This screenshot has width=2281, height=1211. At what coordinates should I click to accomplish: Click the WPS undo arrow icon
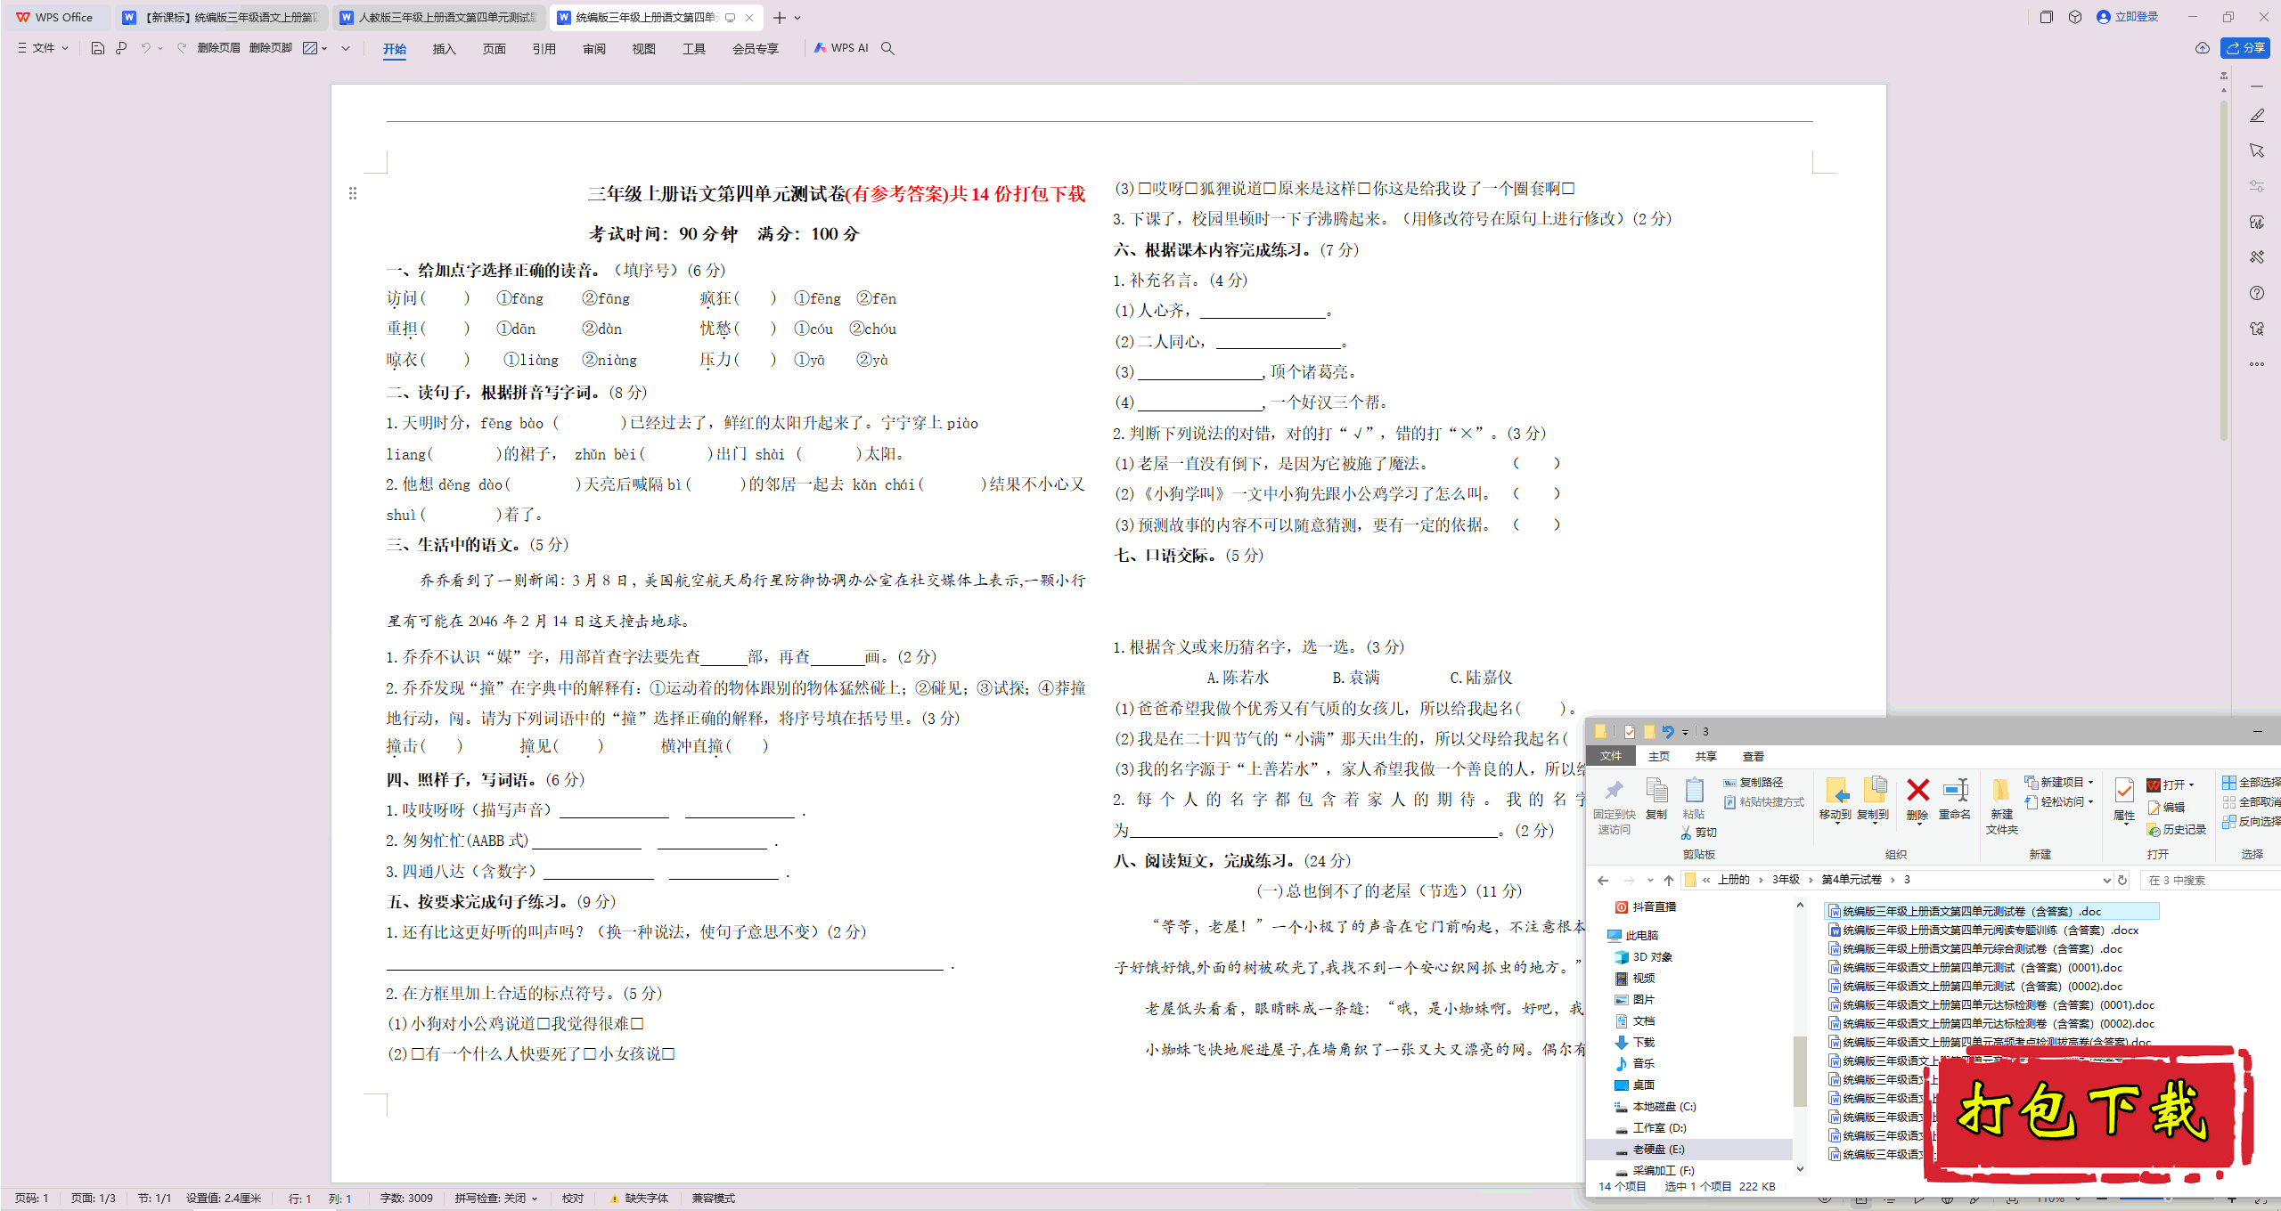(145, 48)
